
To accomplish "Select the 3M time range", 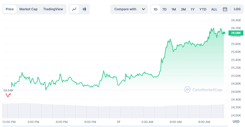I will click(183, 9).
